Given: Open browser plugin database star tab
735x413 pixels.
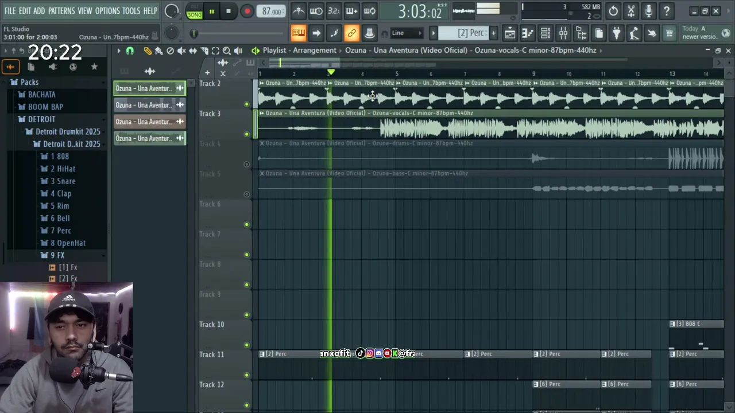Looking at the screenshot, I should click(94, 67).
